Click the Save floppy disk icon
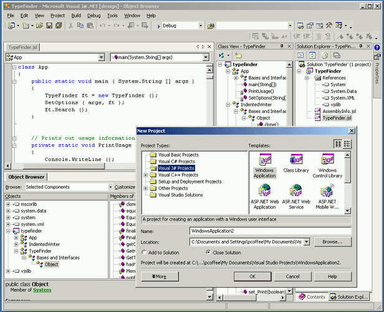 (x=49, y=26)
